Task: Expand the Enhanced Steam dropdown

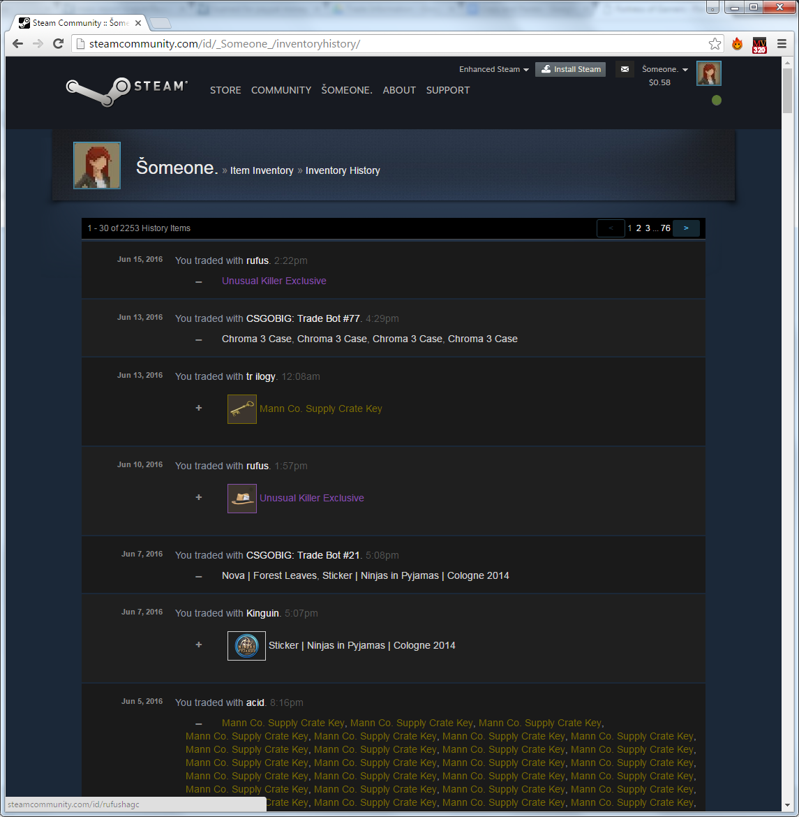Action: tap(493, 69)
